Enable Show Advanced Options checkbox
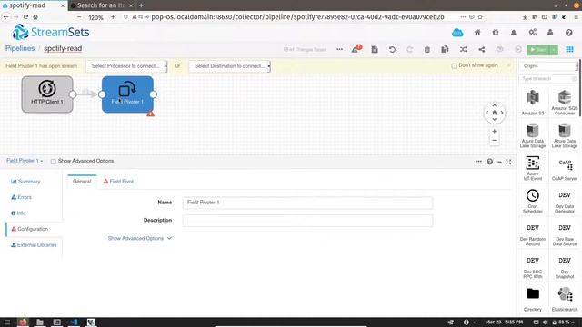 [54, 162]
